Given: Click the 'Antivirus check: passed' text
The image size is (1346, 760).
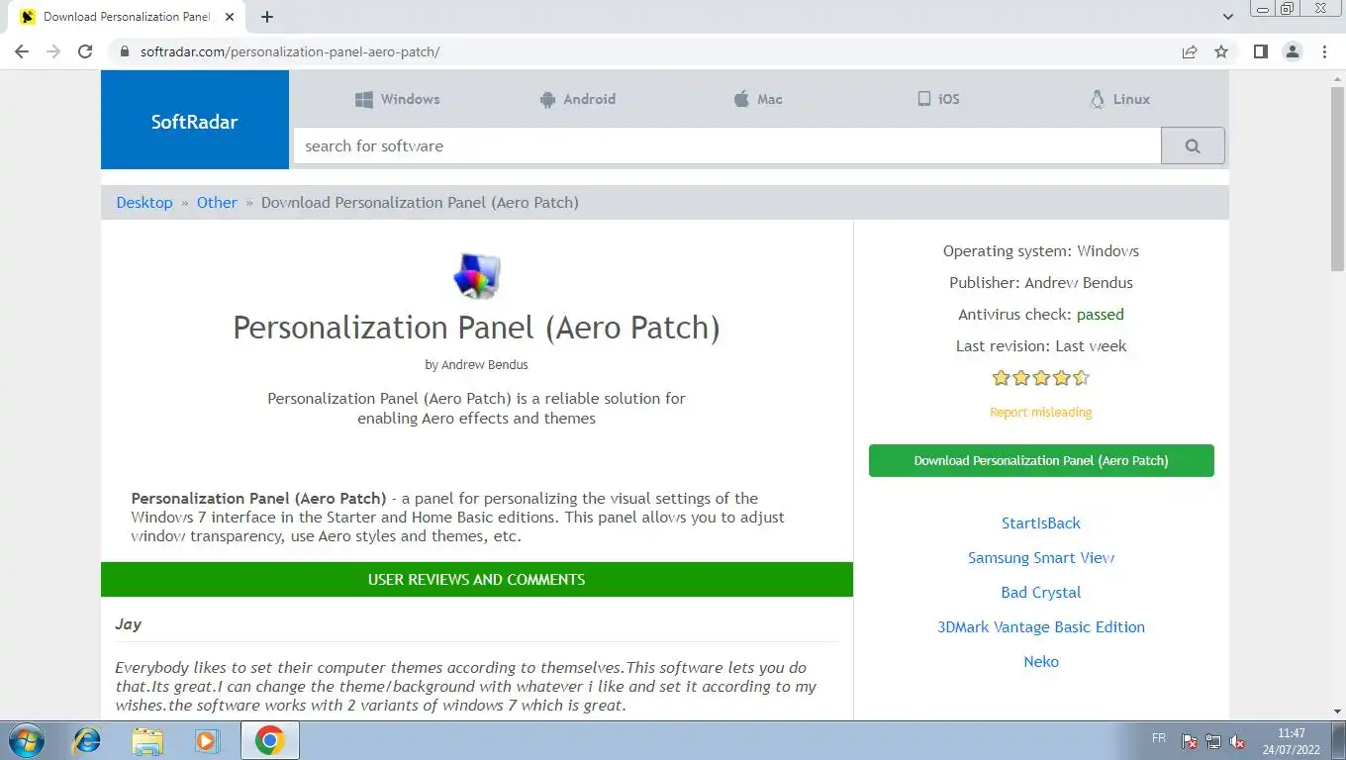Looking at the screenshot, I should pyautogui.click(x=1041, y=314).
